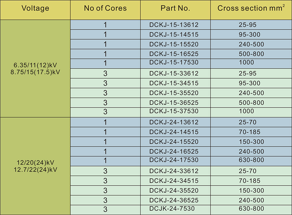Select part number DCKJ-15-33612
Viewport: 292px width, 215px height.
click(x=174, y=73)
